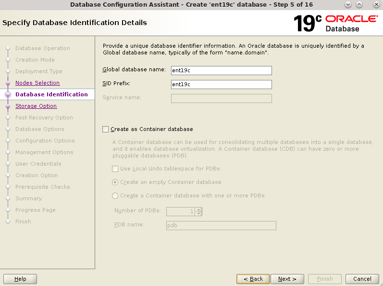Click the Deployment Type step
Viewport: 383px width, 286px height.
39,71
